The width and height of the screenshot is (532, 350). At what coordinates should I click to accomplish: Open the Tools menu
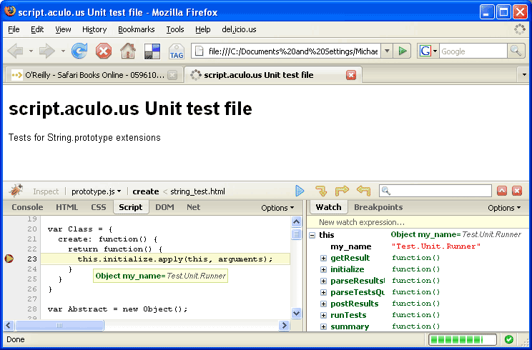tap(175, 30)
